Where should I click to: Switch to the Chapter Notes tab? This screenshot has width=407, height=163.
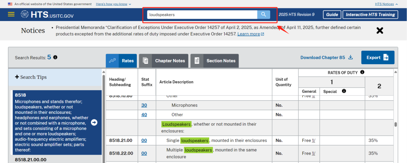tap(163, 61)
